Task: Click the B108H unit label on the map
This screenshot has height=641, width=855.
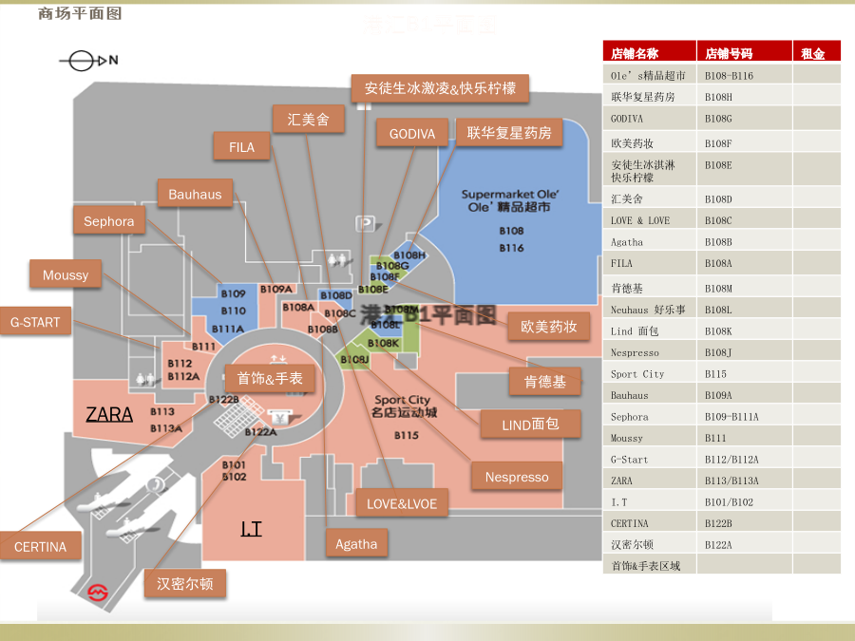Action: [409, 255]
